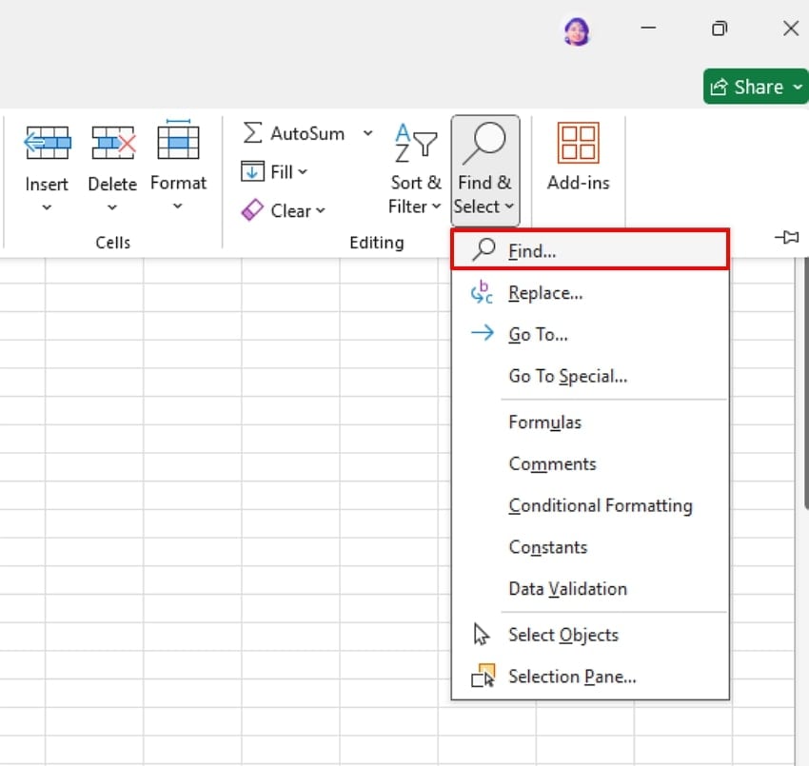Click the vertical scrollbar thumb
The height and width of the screenshot is (766, 809).
pyautogui.click(x=806, y=383)
